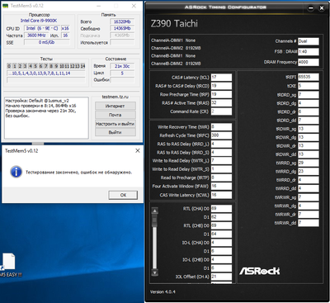Click the tREFI value field
The height and width of the screenshot is (303, 330).
pyautogui.click(x=309, y=77)
